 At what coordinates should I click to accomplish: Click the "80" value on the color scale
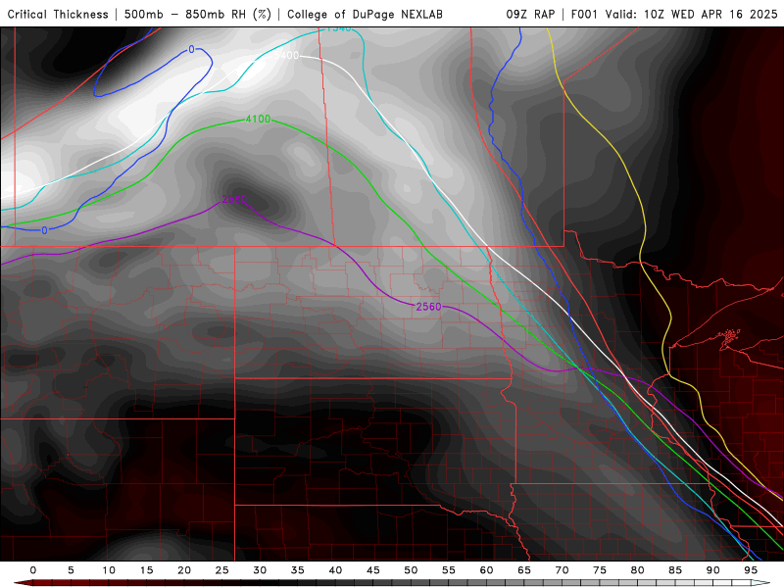click(638, 570)
